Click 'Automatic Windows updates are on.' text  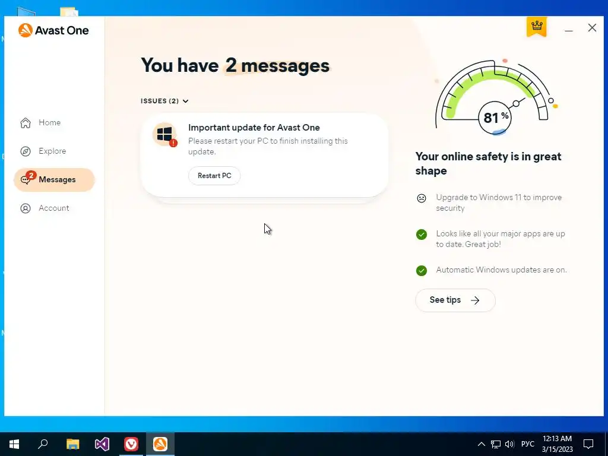(501, 270)
